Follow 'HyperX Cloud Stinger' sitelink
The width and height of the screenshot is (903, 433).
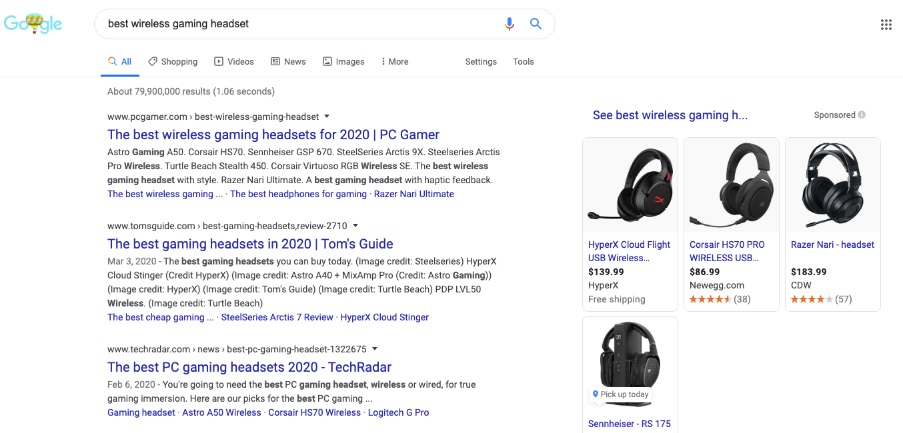[x=385, y=317]
